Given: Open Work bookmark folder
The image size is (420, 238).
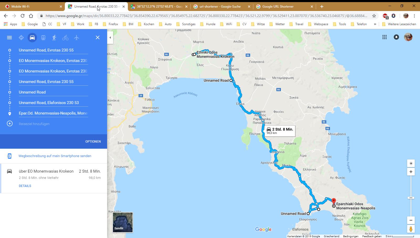Looking at the screenshot, I should point(77,24).
